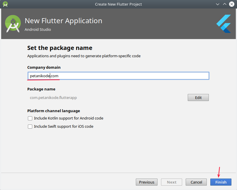This screenshot has height=190, width=237.
Task: Close the Create New Flutter Project dialog
Action: tap(231, 4)
